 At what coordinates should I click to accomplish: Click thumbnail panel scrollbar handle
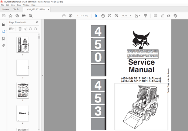point(39,37)
